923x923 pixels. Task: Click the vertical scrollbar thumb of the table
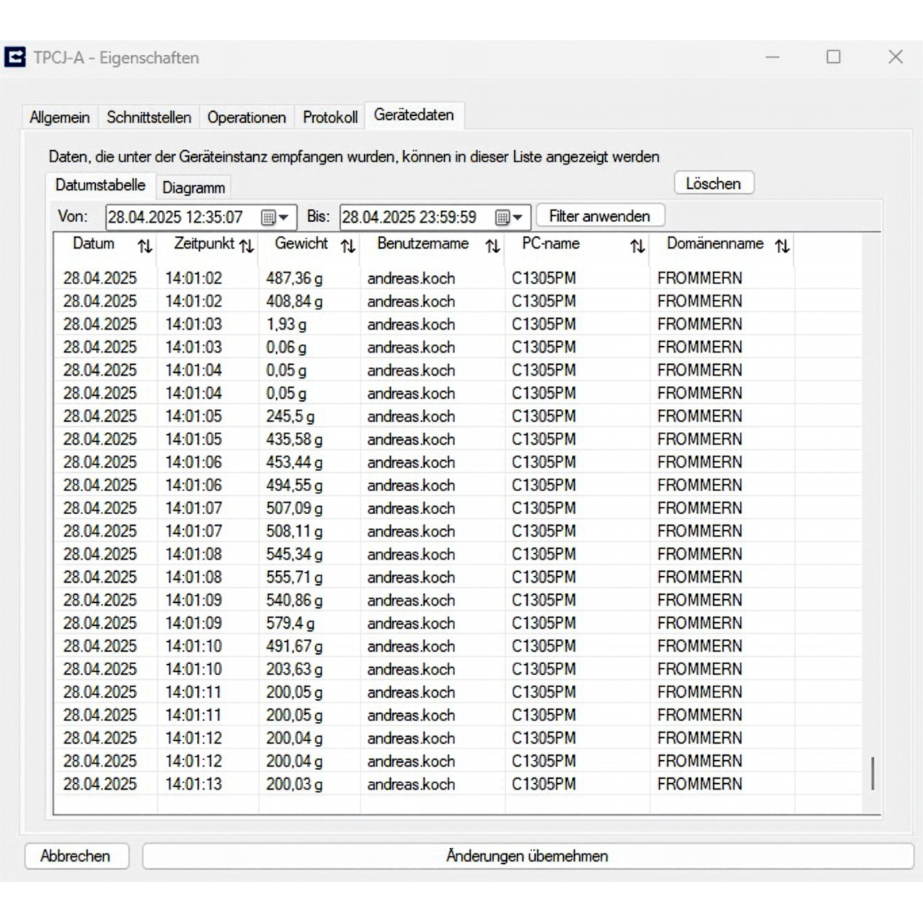pos(873,773)
